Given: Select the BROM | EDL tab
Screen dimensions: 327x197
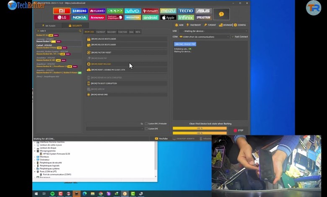Looking at the screenshot, I should (89, 32).
